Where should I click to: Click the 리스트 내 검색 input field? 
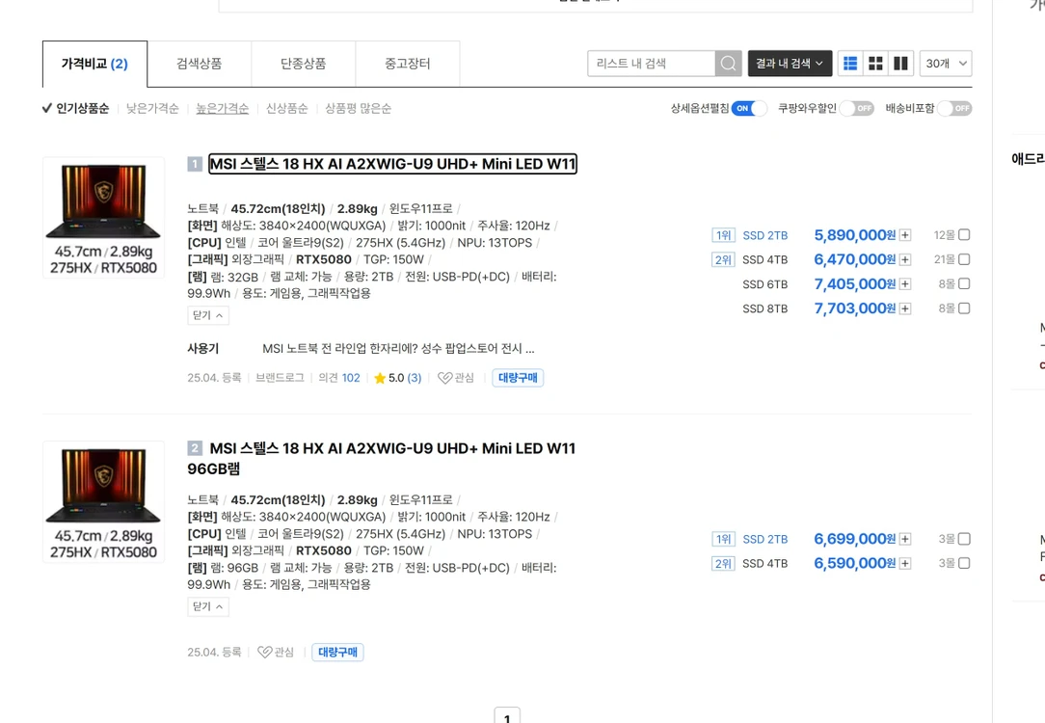click(x=651, y=64)
